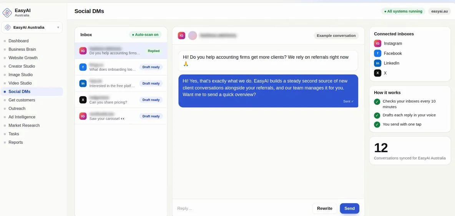Click LinkedIn icon in Connected inboxes
The width and height of the screenshot is (455, 216).
[377, 63]
